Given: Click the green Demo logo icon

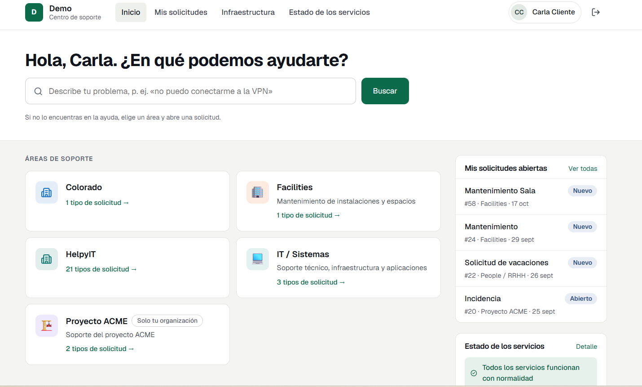Looking at the screenshot, I should click(x=34, y=13).
